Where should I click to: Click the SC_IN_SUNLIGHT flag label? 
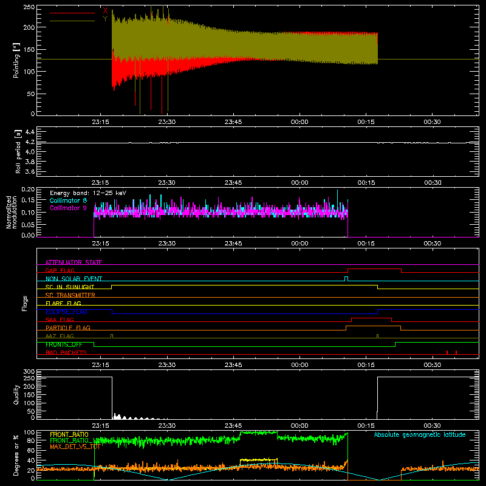point(70,287)
